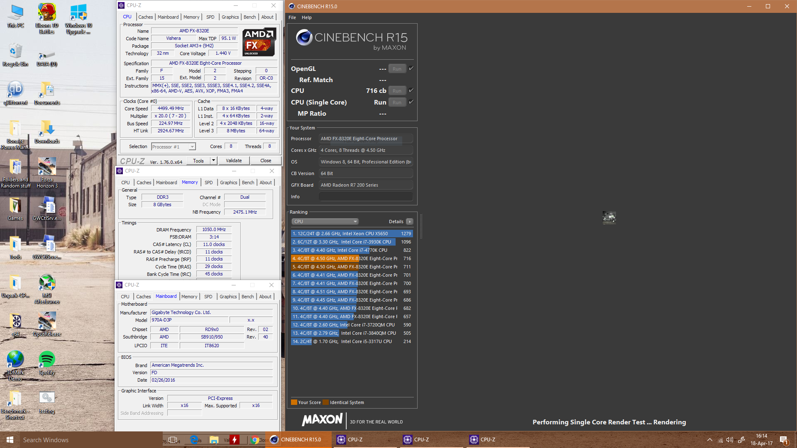Run the OpenGL benchmark

(x=397, y=69)
